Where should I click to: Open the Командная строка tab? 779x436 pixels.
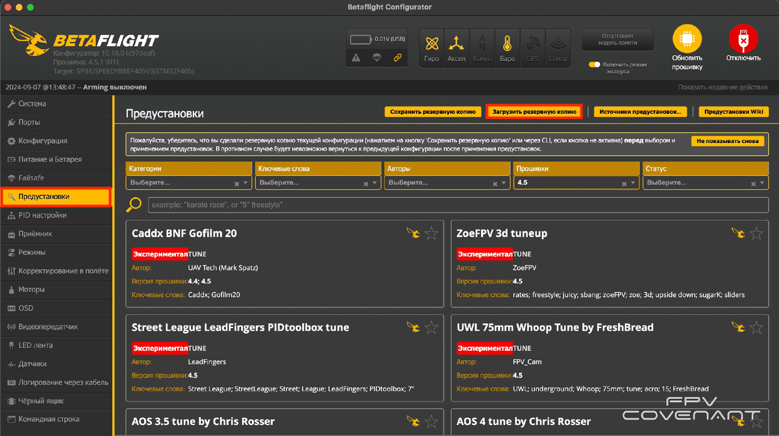click(56, 420)
